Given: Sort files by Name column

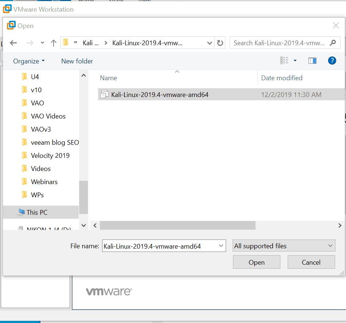Looking at the screenshot, I should pos(108,78).
